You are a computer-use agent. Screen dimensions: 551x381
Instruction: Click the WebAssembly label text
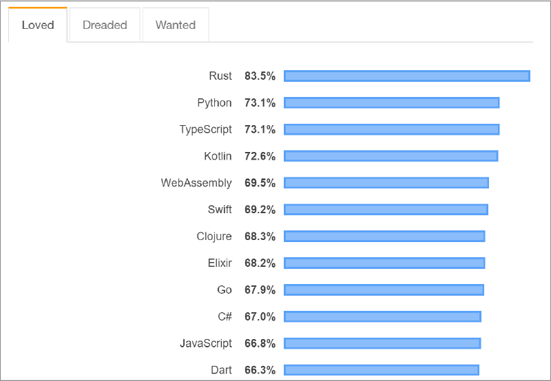click(x=196, y=183)
